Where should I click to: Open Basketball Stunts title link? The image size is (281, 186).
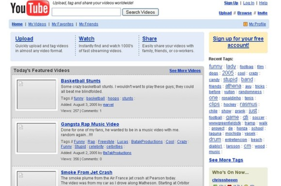click(x=81, y=81)
